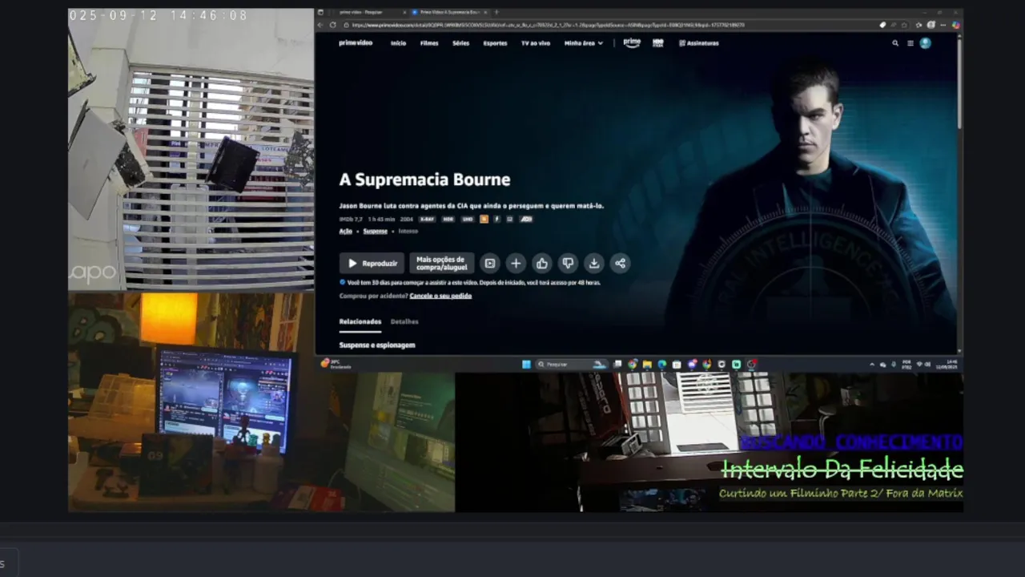Click the download icon
Screen dimensions: 1025x577
594,263
